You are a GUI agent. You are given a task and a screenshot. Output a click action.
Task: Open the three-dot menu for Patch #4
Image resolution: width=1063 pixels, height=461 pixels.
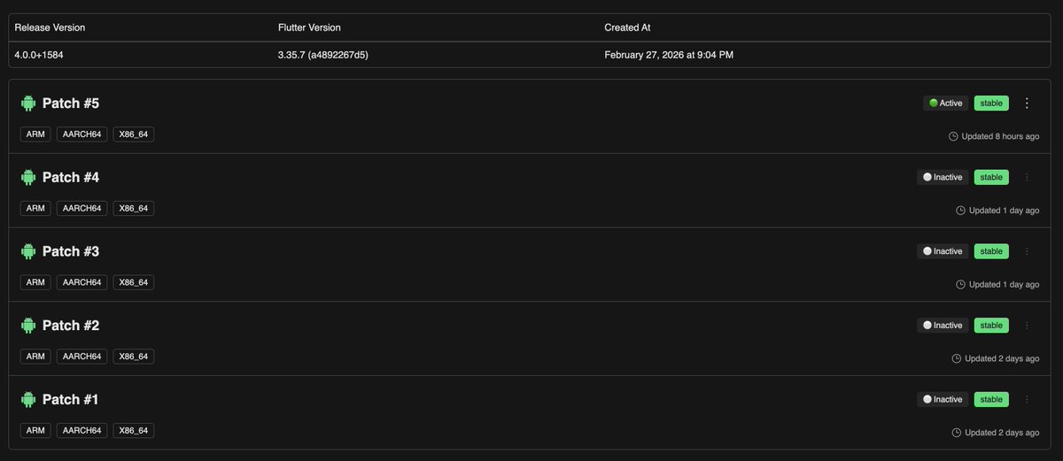click(x=1027, y=177)
